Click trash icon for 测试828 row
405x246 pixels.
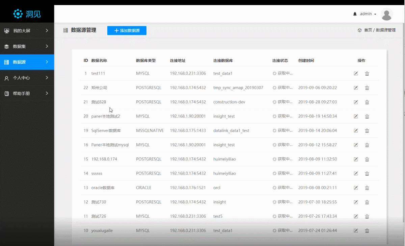[x=367, y=102]
